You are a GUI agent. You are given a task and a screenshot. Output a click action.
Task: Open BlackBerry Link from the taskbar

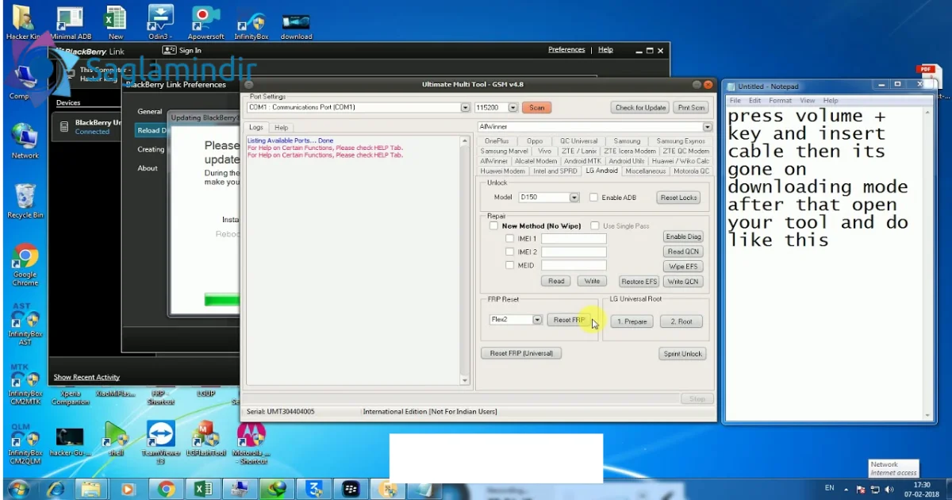351,489
